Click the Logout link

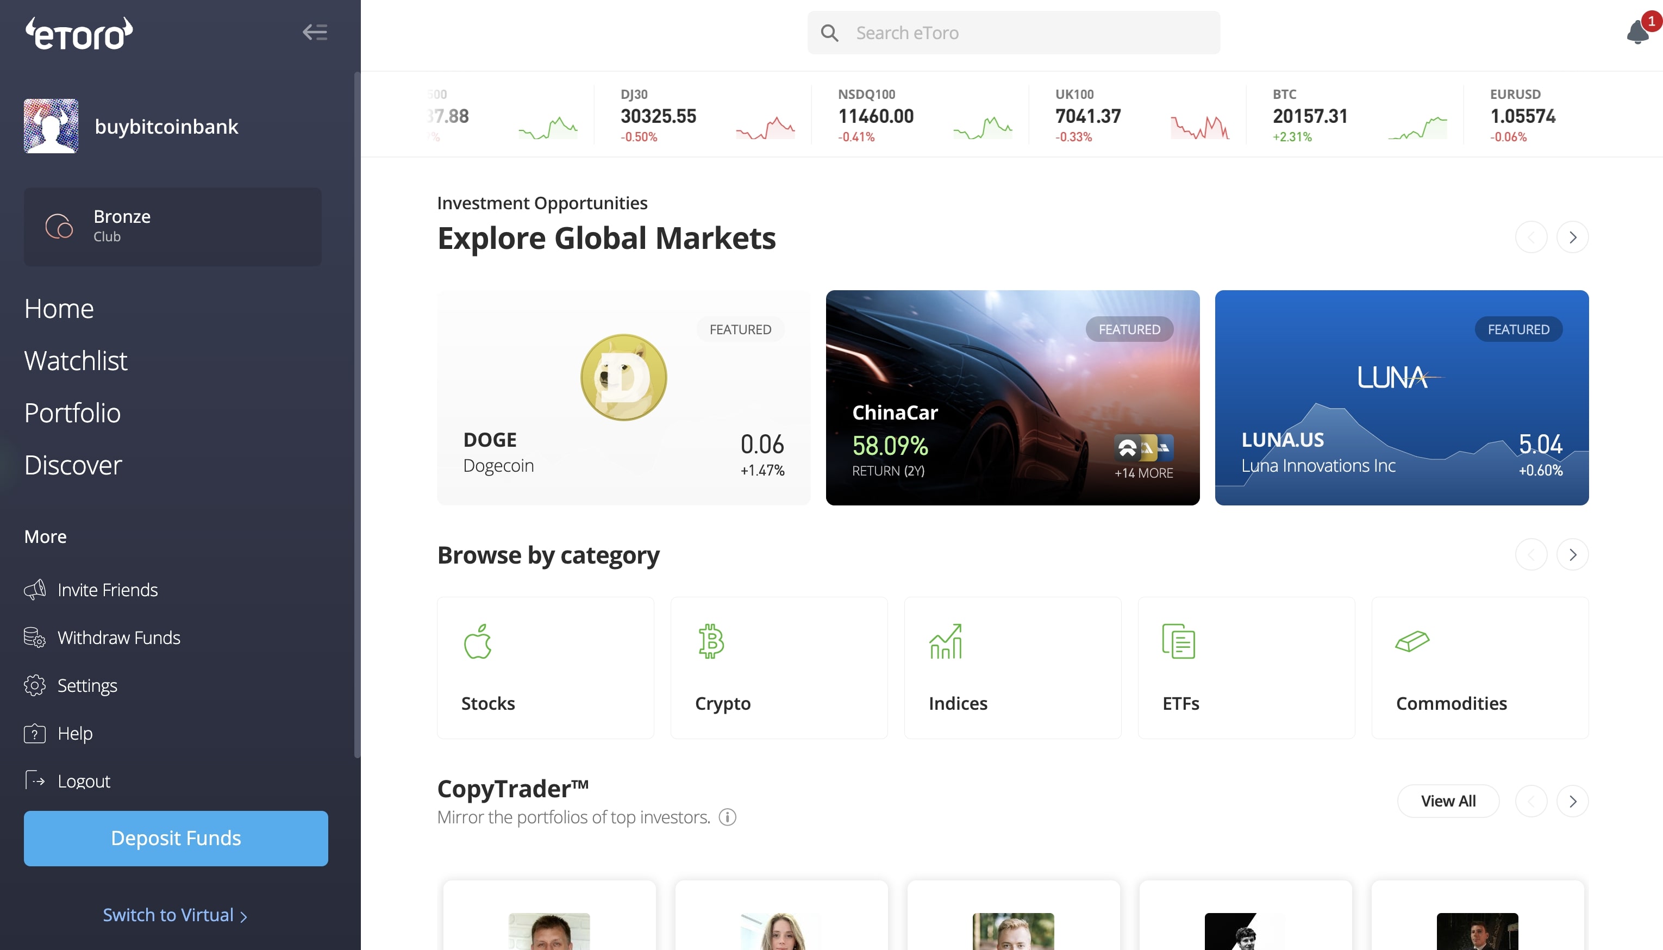(x=84, y=781)
